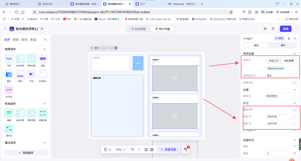Collapse the 推荐组件 section
The image size is (301, 161).
pyautogui.click(x=44, y=49)
